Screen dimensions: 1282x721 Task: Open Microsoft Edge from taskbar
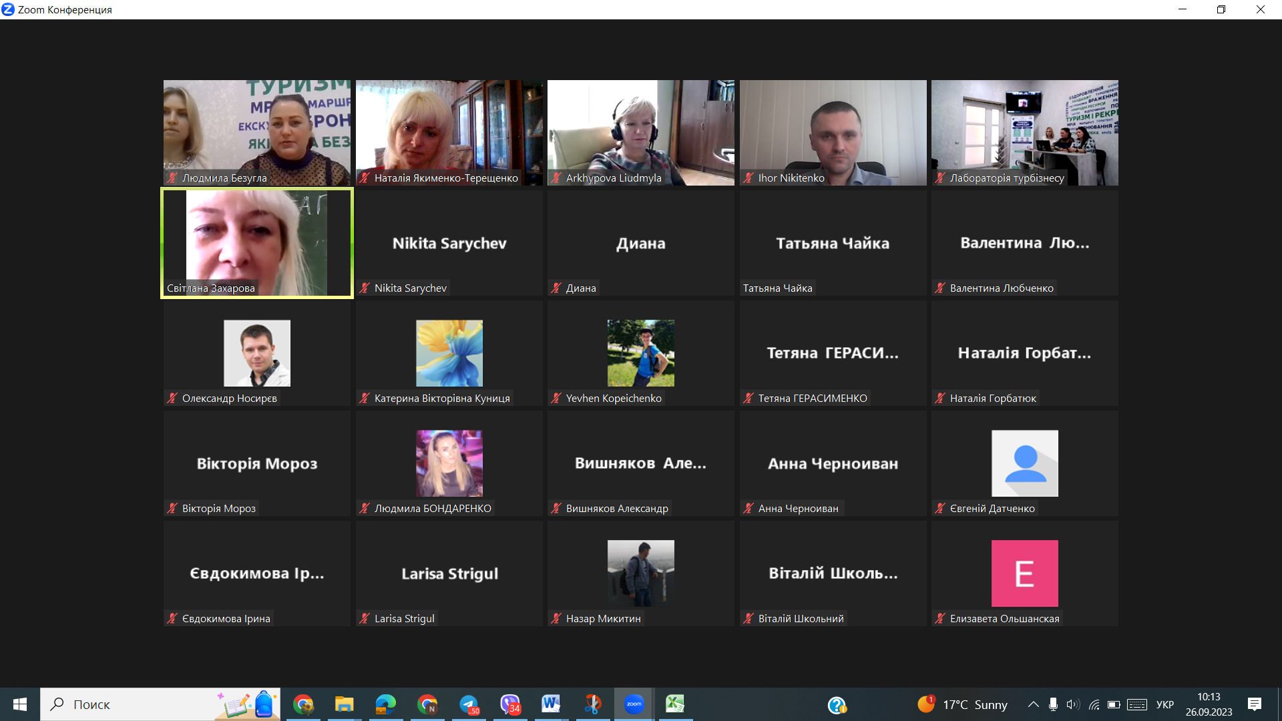385,704
